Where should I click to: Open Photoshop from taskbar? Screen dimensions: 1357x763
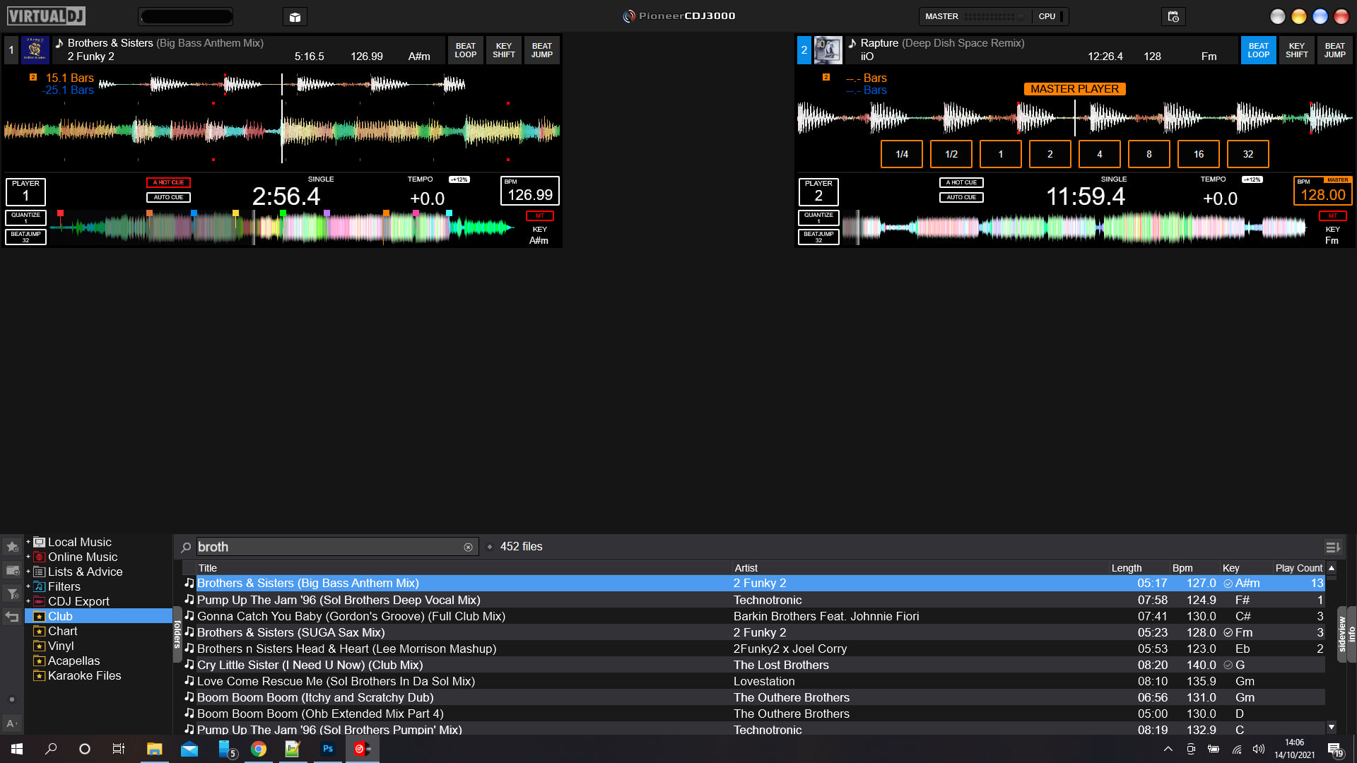point(328,749)
